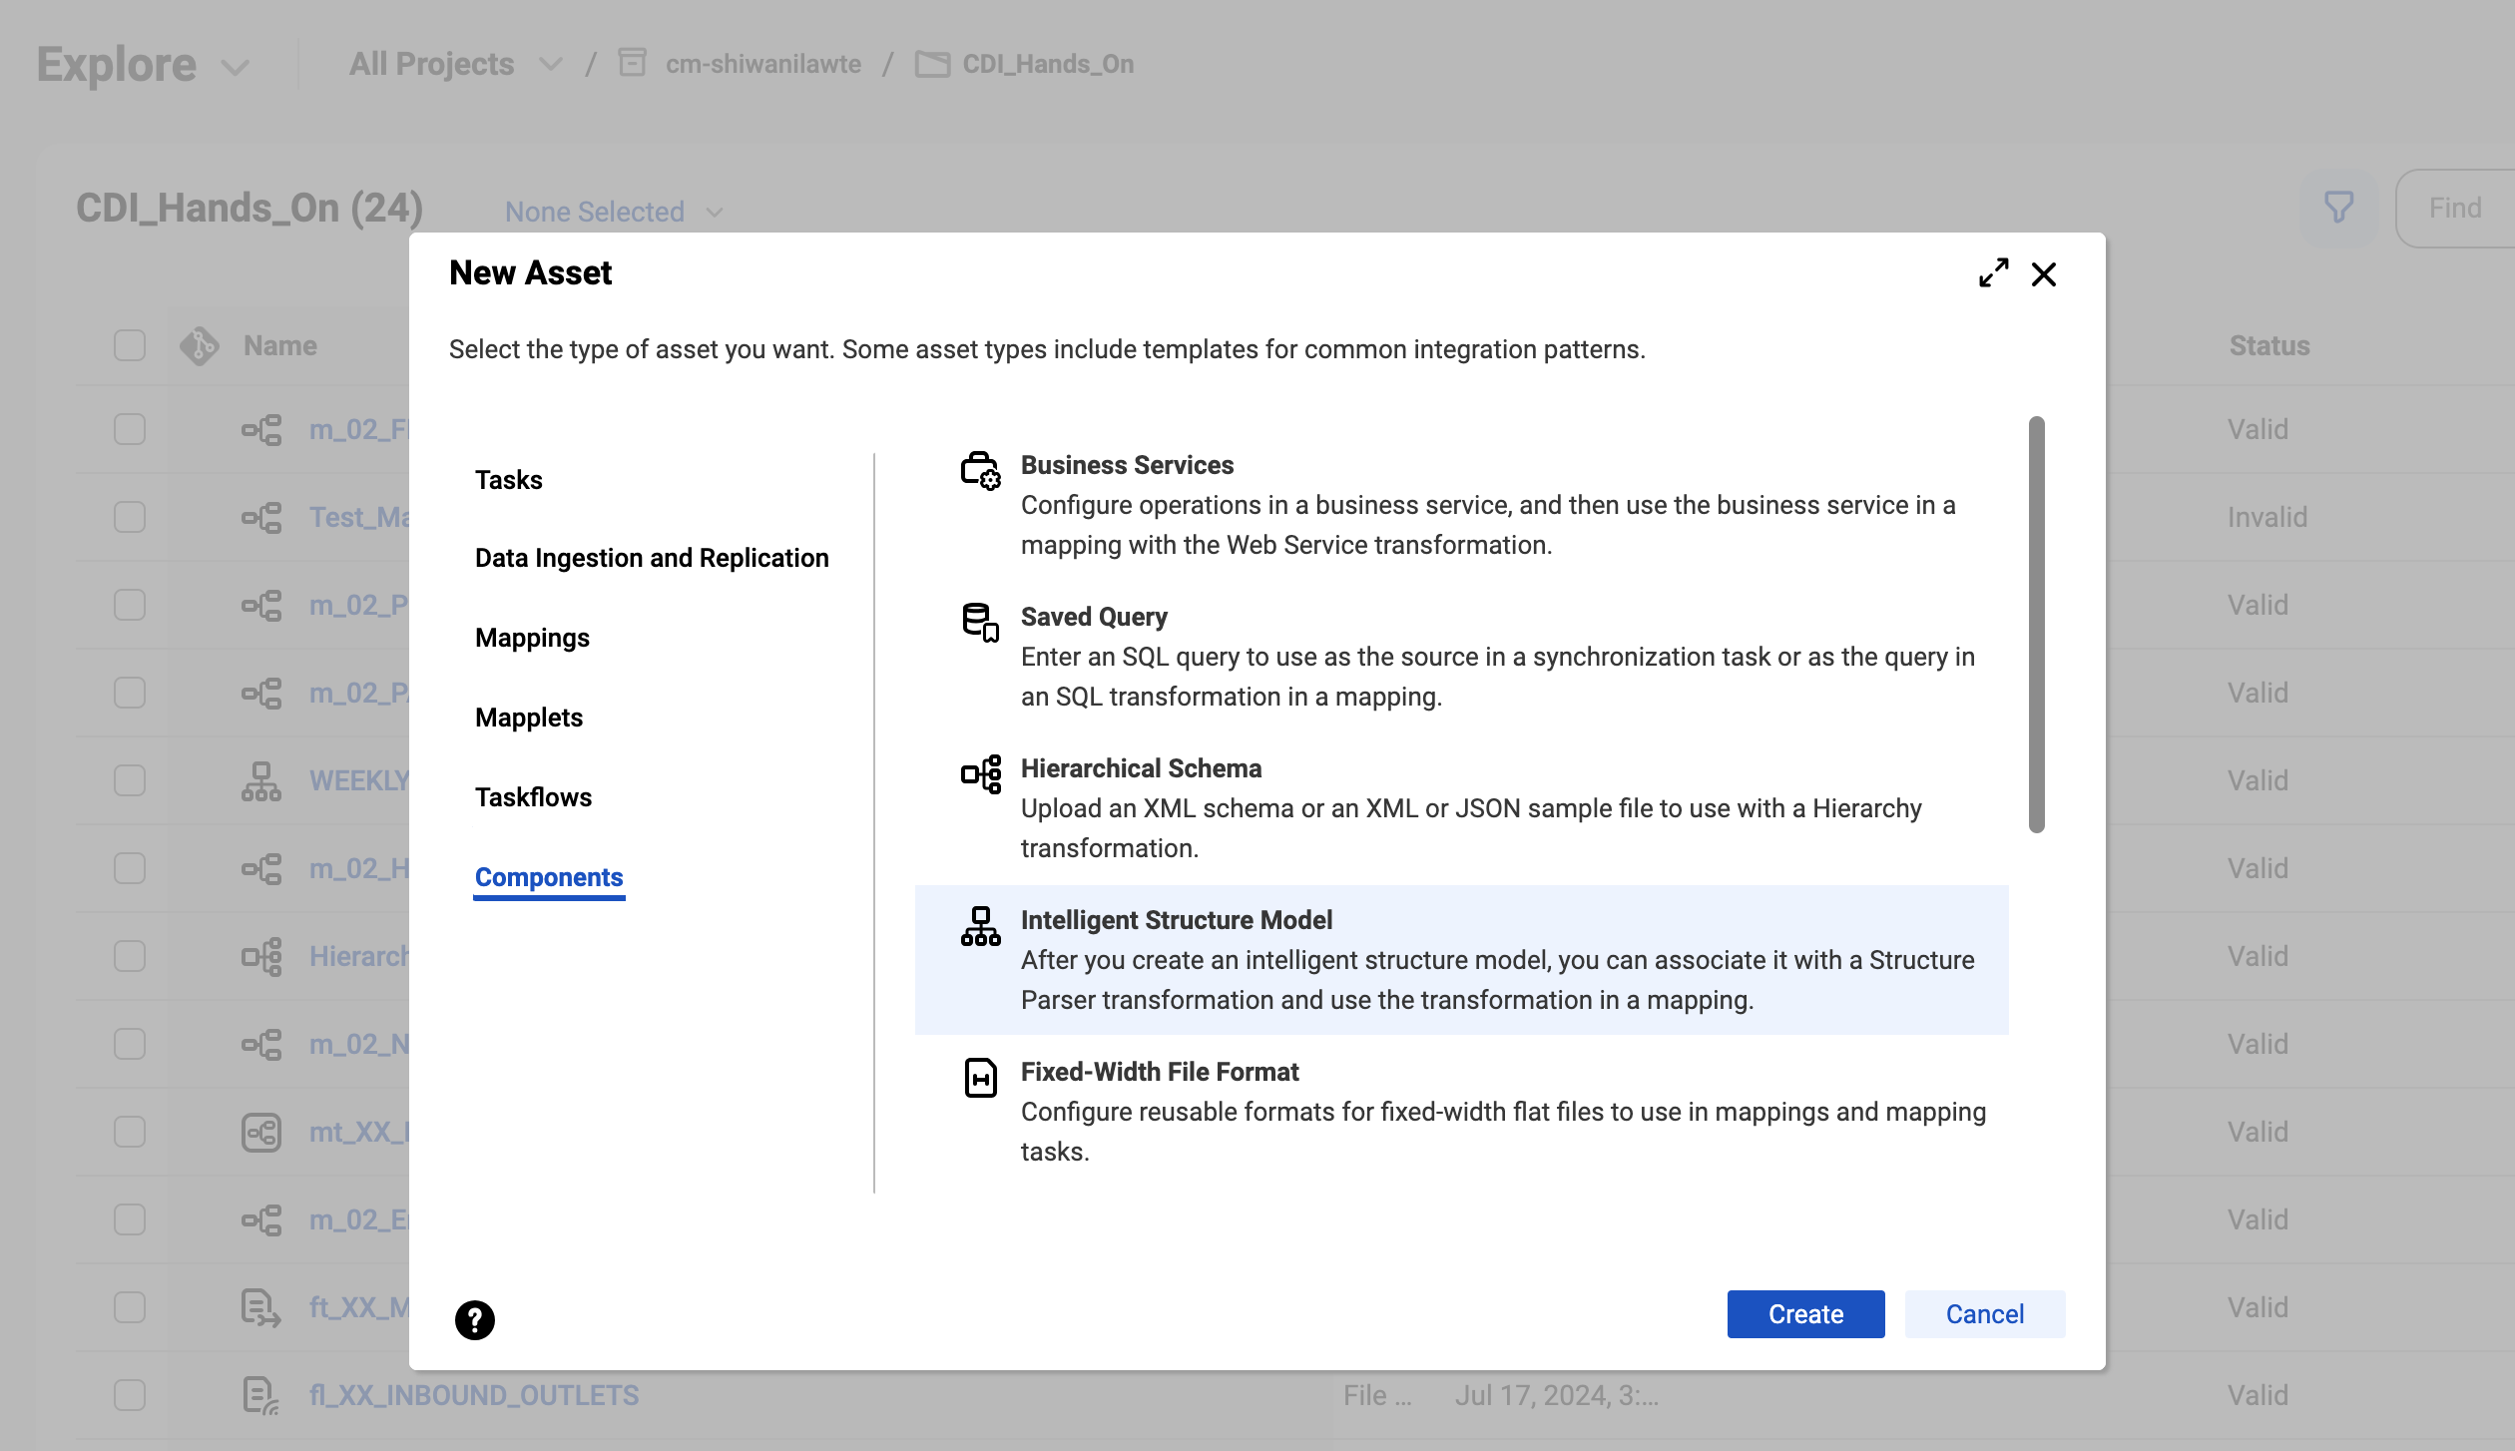Click the filter funnel icon

click(2338, 207)
